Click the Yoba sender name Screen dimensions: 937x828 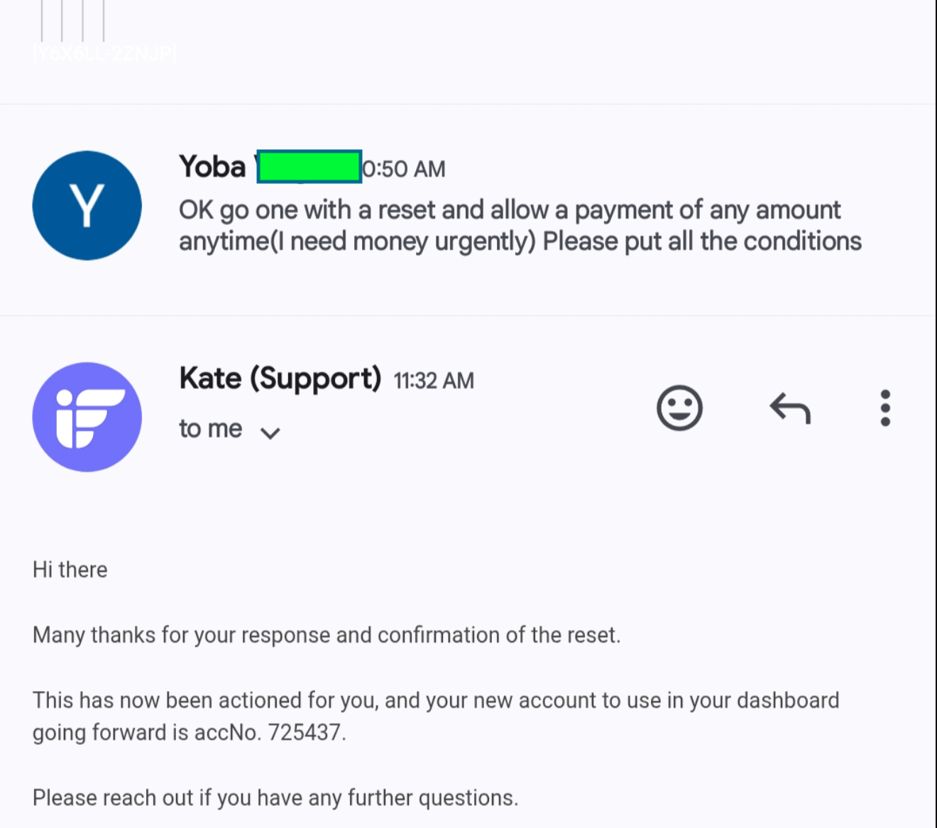[212, 167]
